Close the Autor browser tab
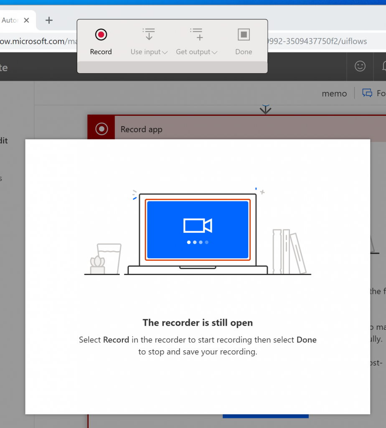 tap(27, 20)
